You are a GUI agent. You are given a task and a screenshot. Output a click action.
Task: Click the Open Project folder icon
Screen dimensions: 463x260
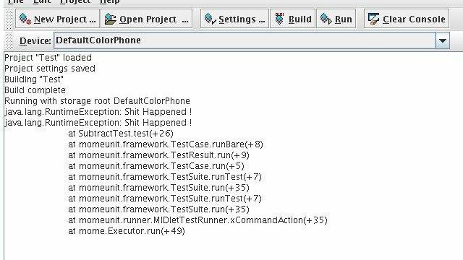click(x=110, y=19)
